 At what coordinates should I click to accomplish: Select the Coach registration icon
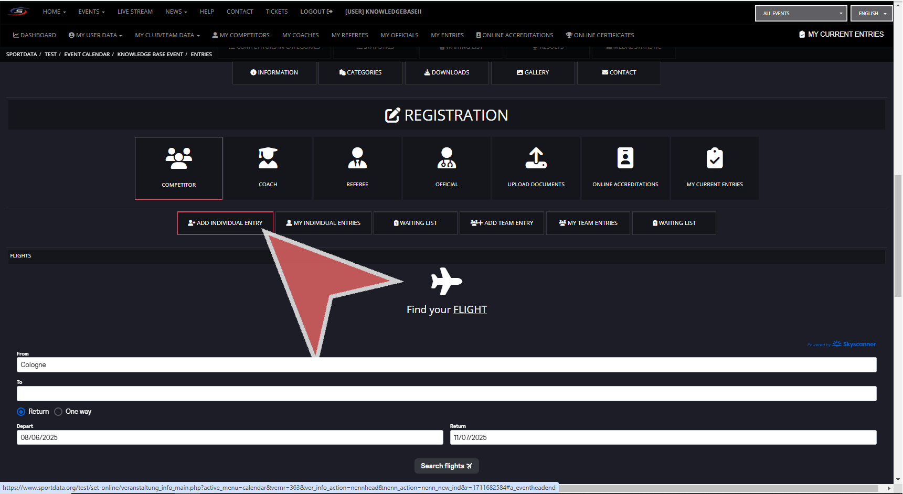(268, 158)
